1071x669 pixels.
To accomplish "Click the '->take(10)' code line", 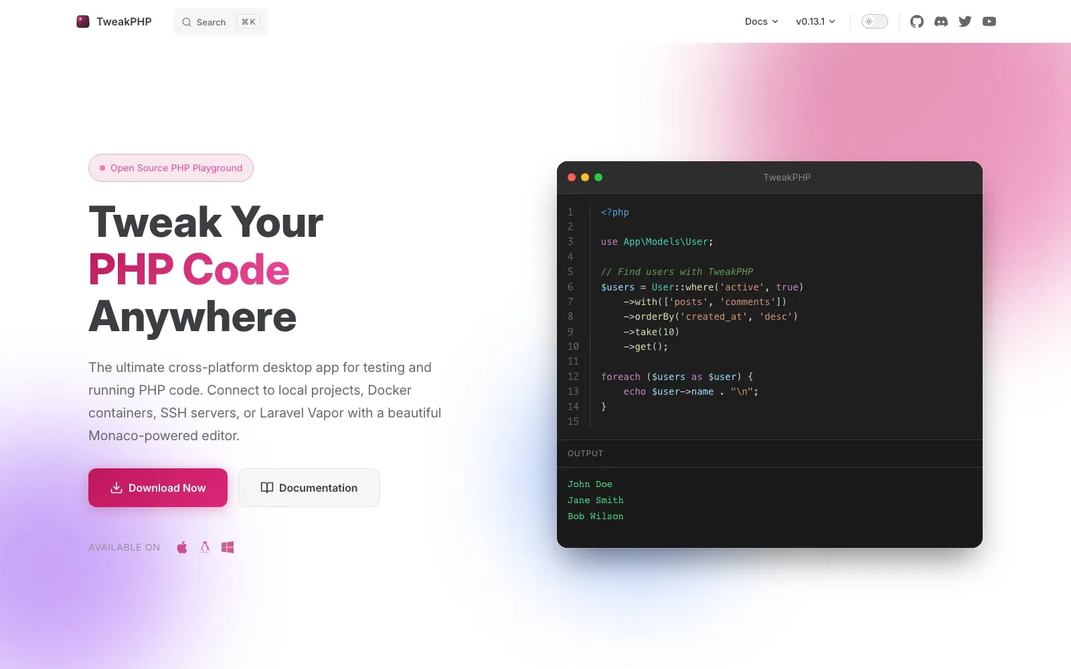I will tap(651, 332).
